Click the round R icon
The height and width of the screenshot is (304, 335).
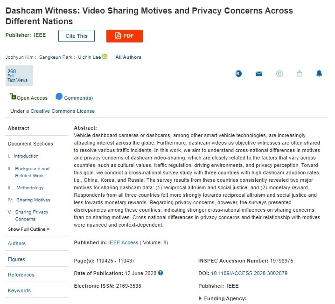pyautogui.click(x=239, y=74)
